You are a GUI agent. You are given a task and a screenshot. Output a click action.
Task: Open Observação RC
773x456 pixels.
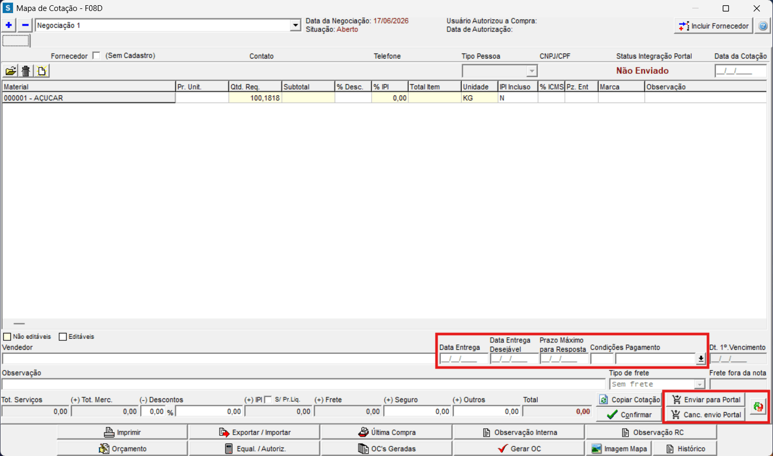[651, 432]
